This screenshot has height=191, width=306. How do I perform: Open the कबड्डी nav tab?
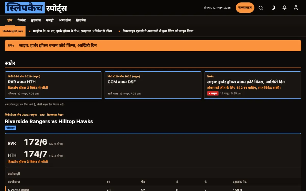(x=50, y=20)
